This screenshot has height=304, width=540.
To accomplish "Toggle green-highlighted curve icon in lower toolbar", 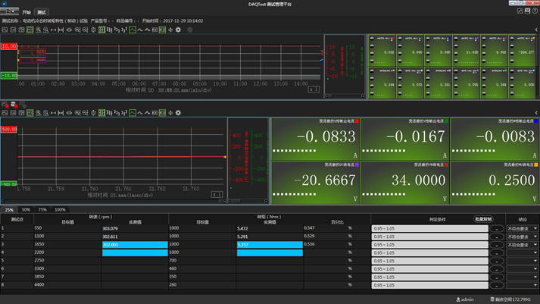I will click(x=133, y=113).
